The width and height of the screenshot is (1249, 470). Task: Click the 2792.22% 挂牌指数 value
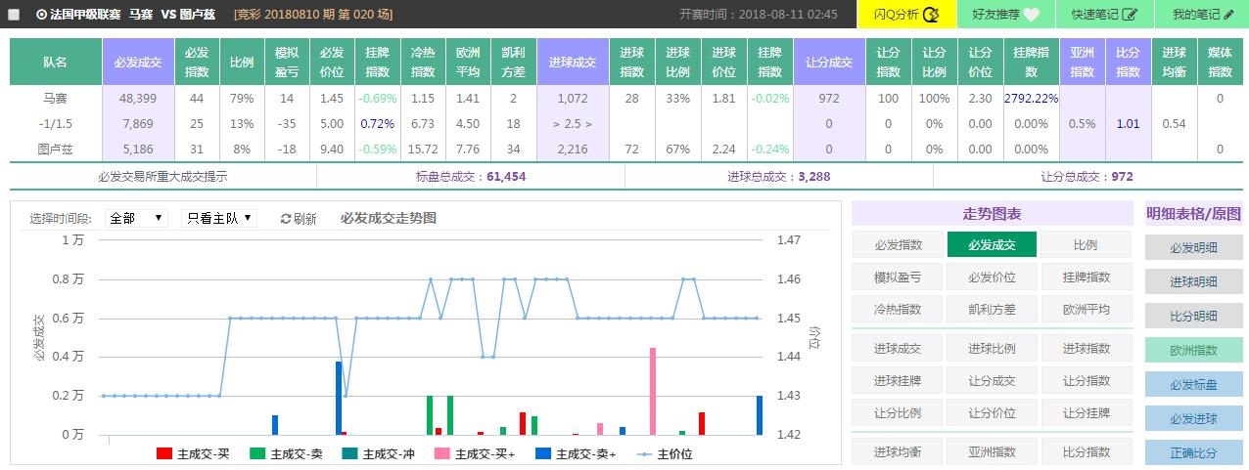click(1031, 98)
